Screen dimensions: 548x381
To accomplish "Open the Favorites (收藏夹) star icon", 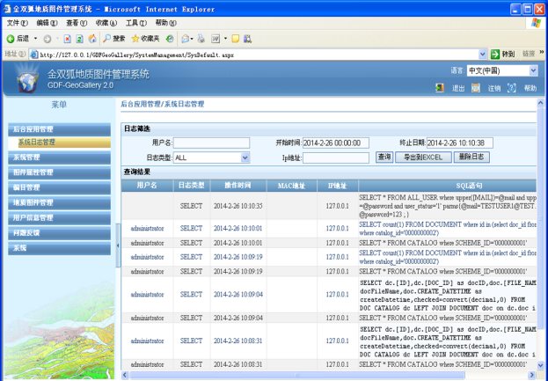I will (x=136, y=39).
